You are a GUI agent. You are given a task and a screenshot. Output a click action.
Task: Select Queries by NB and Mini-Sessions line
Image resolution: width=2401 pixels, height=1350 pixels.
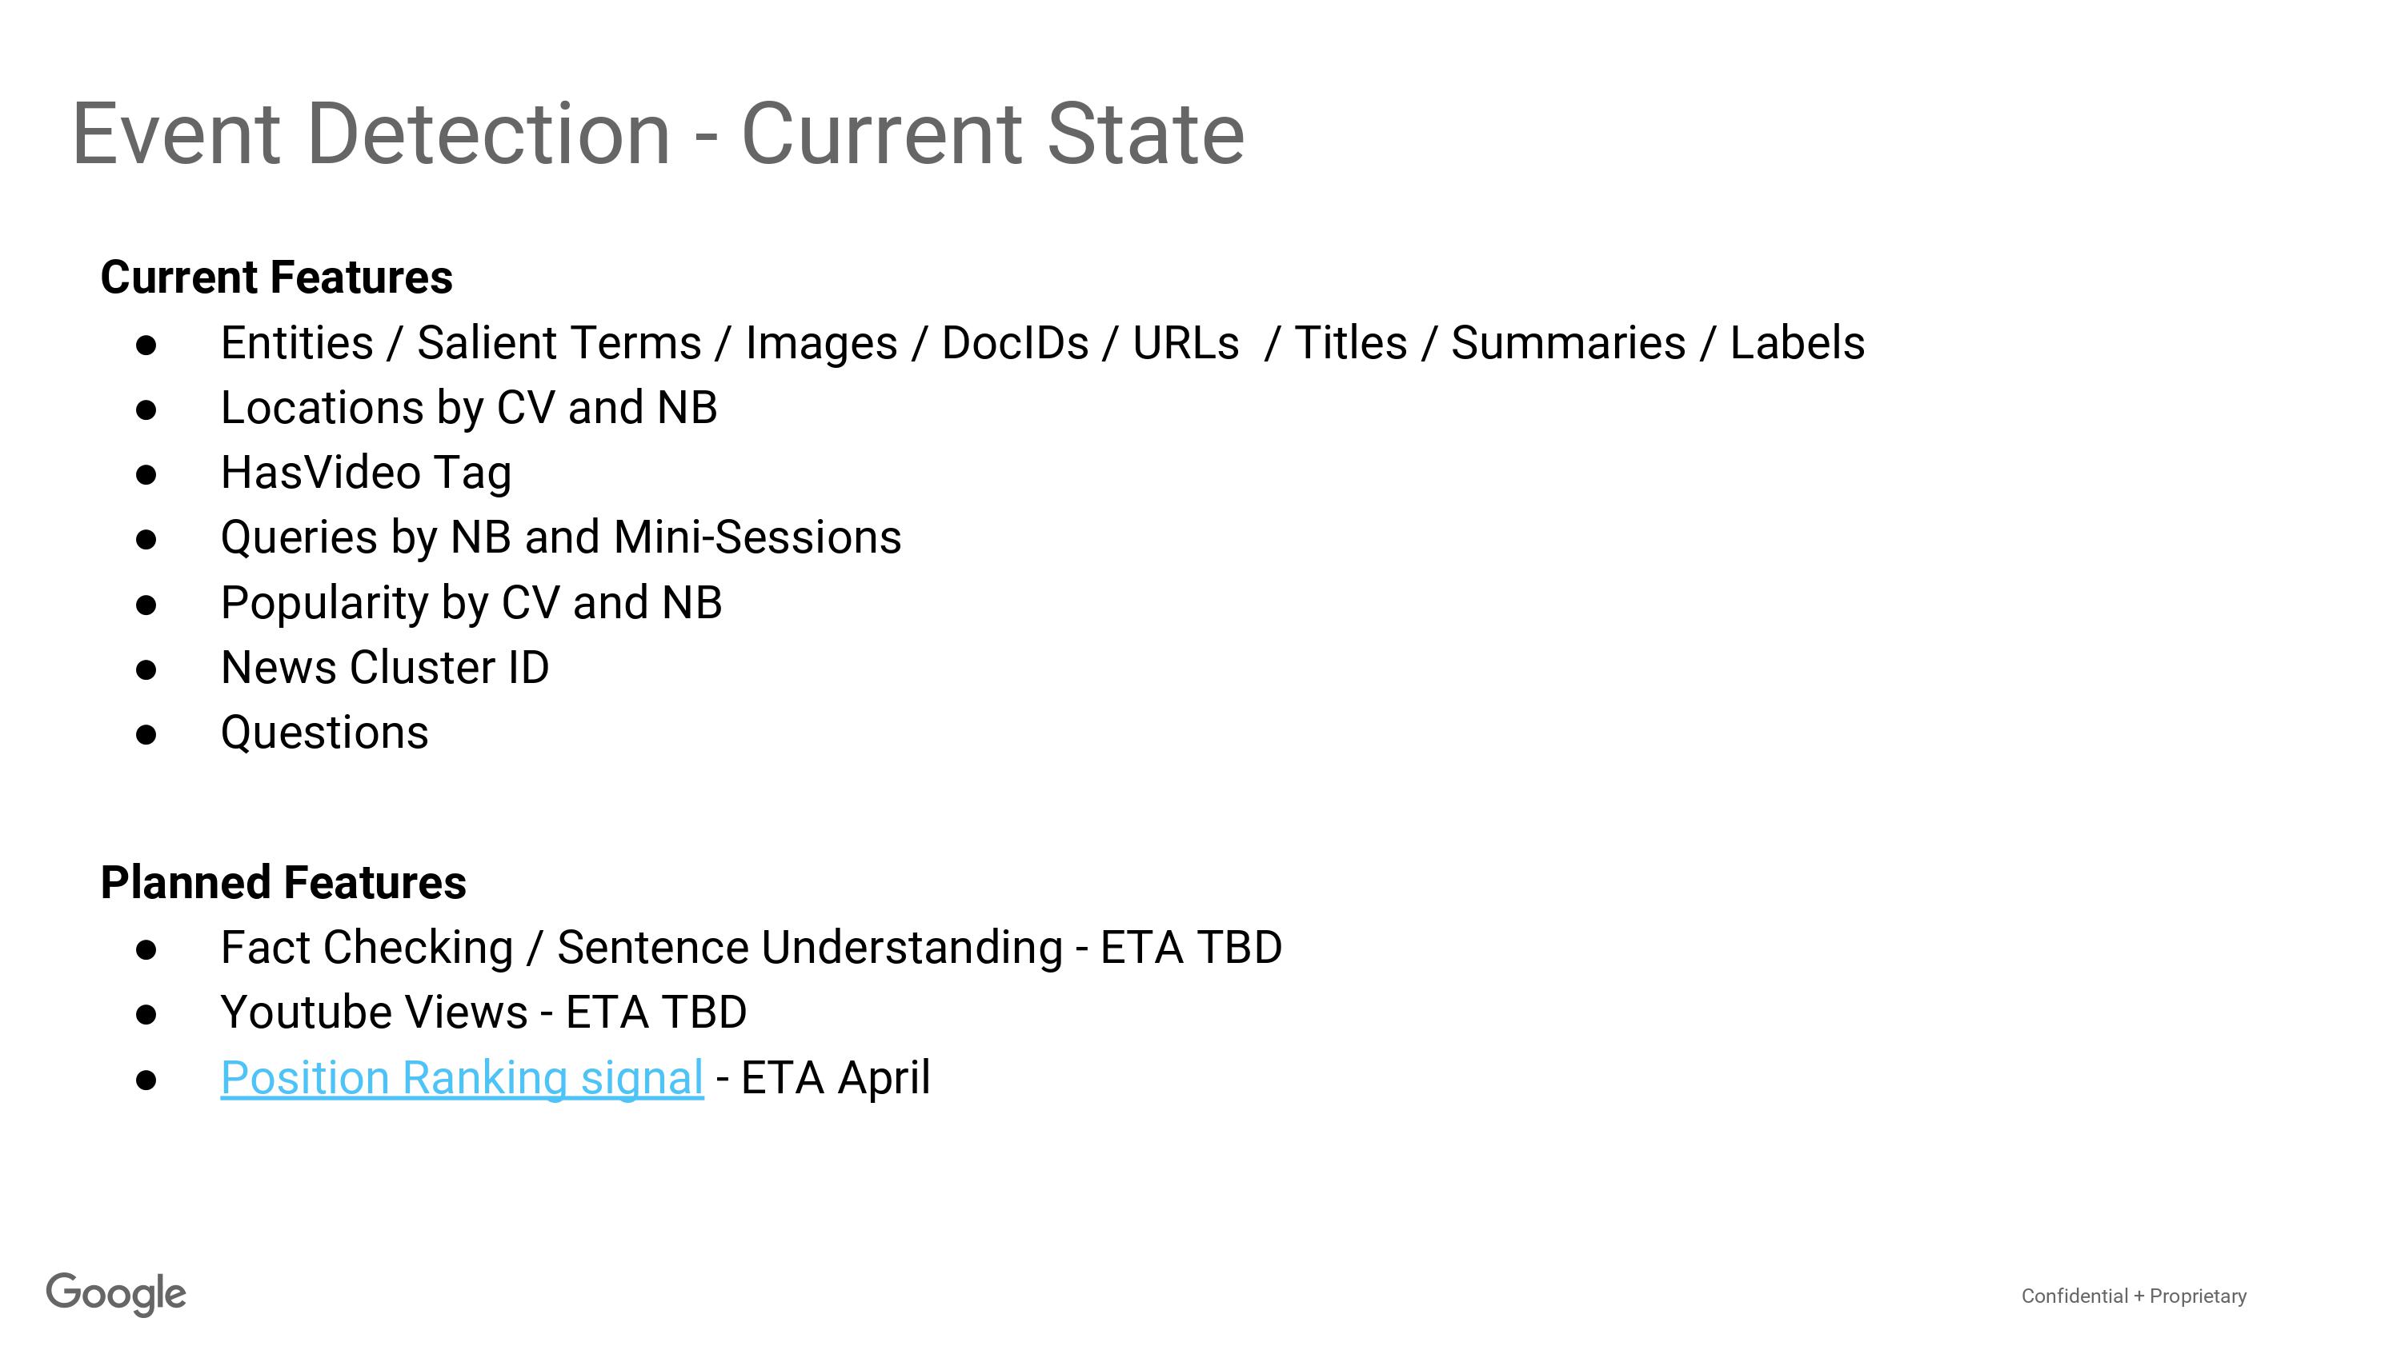561,537
